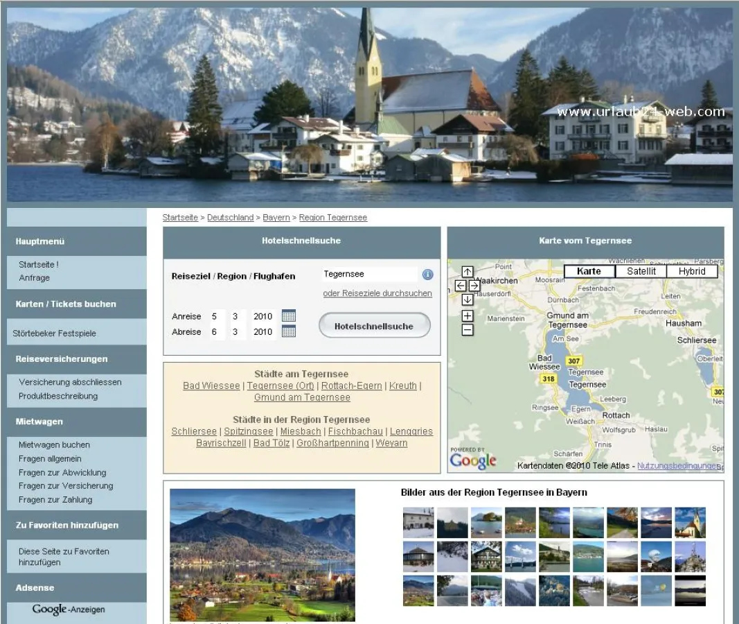Image resolution: width=739 pixels, height=624 pixels.
Task: Click the info icon beside the Tegernsee field
Action: click(x=427, y=274)
